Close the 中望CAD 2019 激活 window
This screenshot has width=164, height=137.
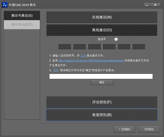pos(156,5)
